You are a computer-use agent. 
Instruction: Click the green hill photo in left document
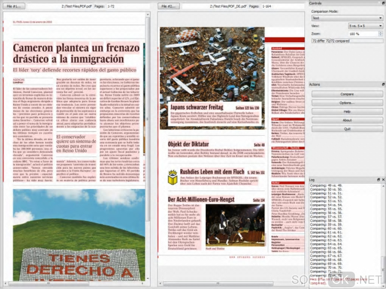79,235
